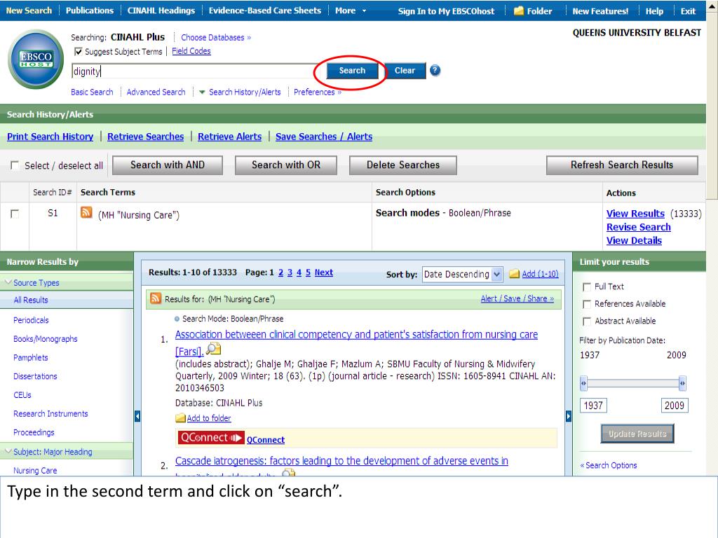Click the 2009 end year field
718x538 pixels.
[675, 406]
